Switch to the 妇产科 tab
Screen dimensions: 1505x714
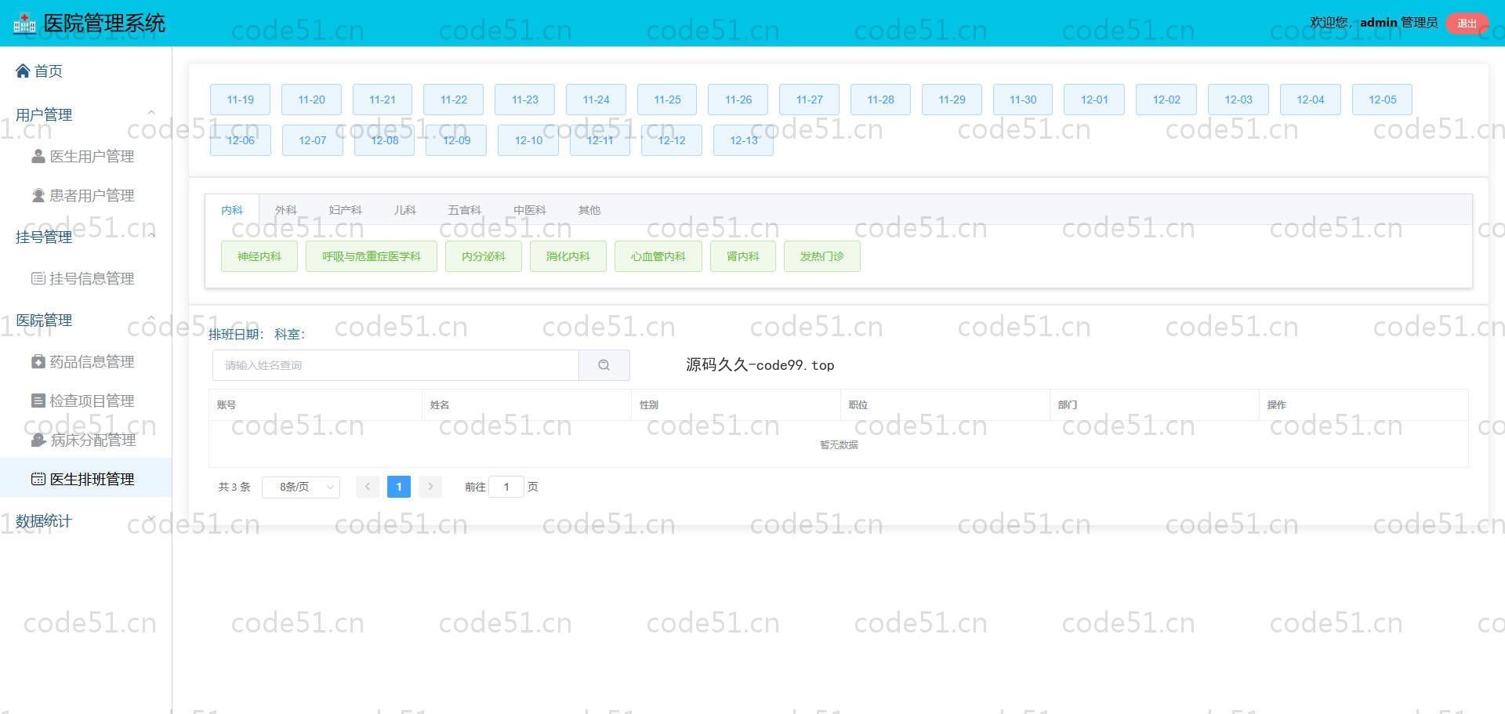[345, 210]
